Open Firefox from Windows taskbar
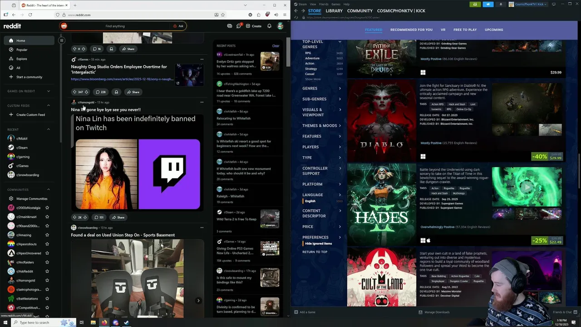Screen dimensions: 581x327 [x=104, y=322]
